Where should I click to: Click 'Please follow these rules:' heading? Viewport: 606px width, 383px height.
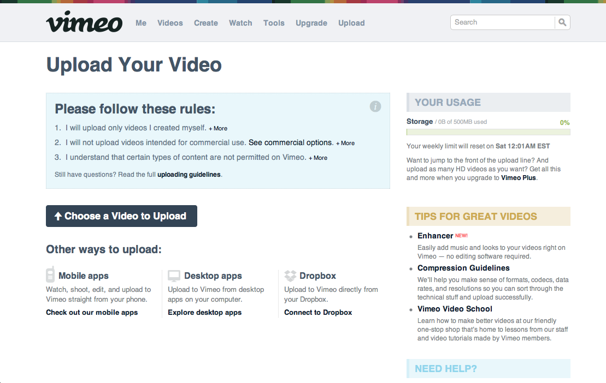pos(135,109)
